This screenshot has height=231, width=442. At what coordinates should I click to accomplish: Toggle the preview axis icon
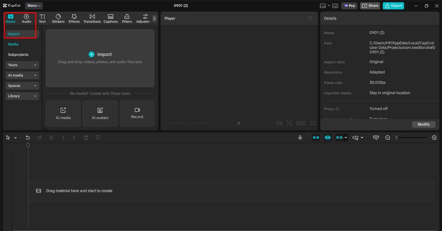[356, 137]
